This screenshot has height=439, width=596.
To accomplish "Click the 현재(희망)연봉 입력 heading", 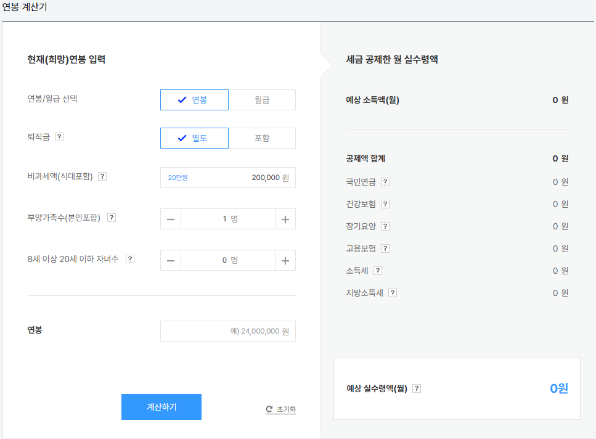I will click(x=66, y=59).
